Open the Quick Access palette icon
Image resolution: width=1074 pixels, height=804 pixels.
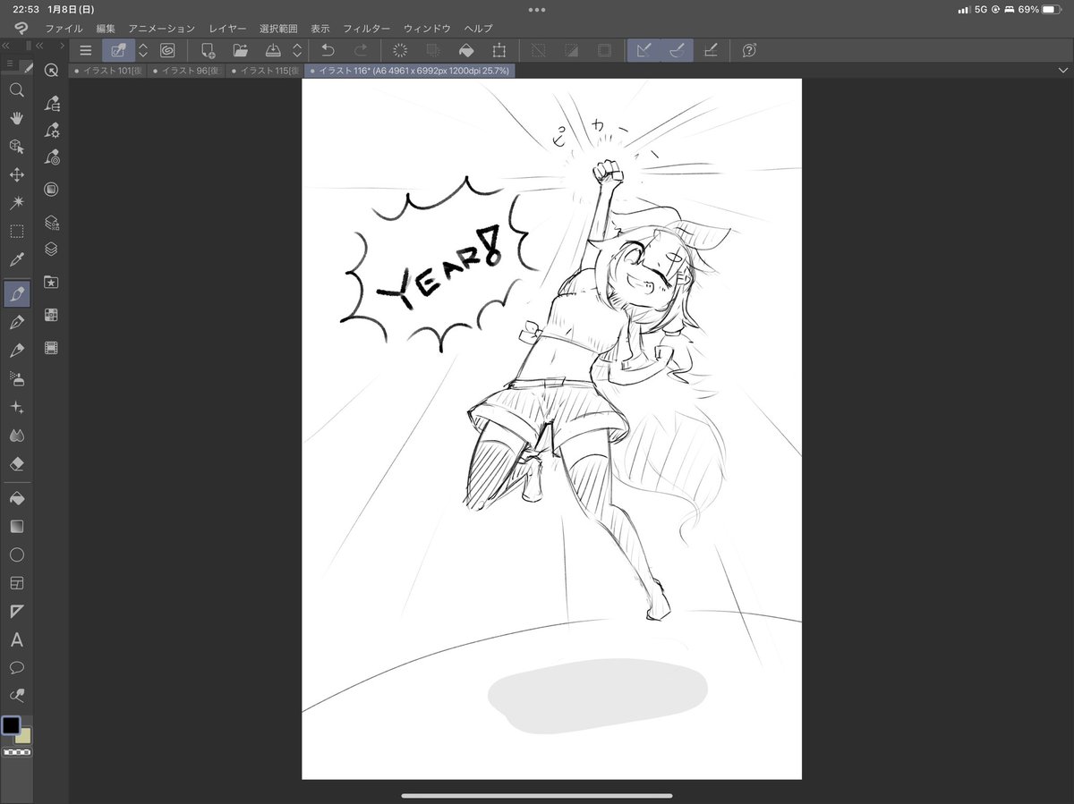click(51, 72)
